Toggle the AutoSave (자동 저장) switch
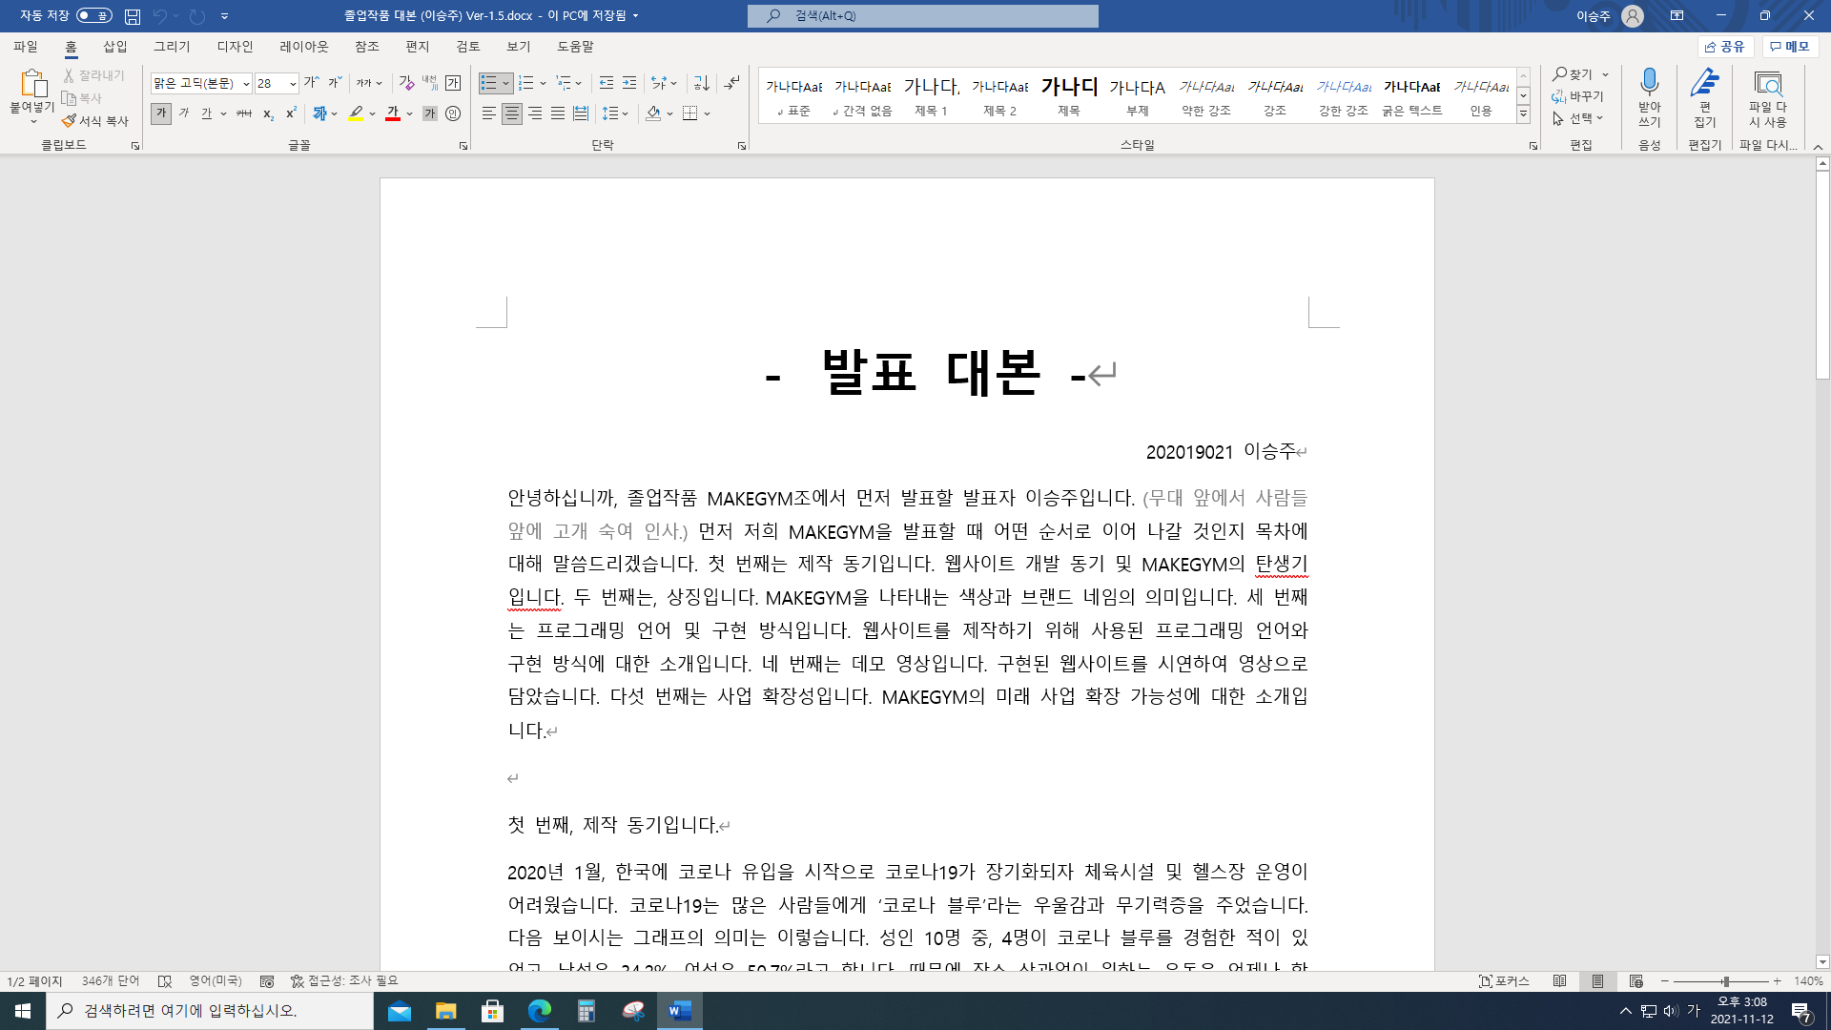The height and width of the screenshot is (1030, 1831). coord(93,15)
